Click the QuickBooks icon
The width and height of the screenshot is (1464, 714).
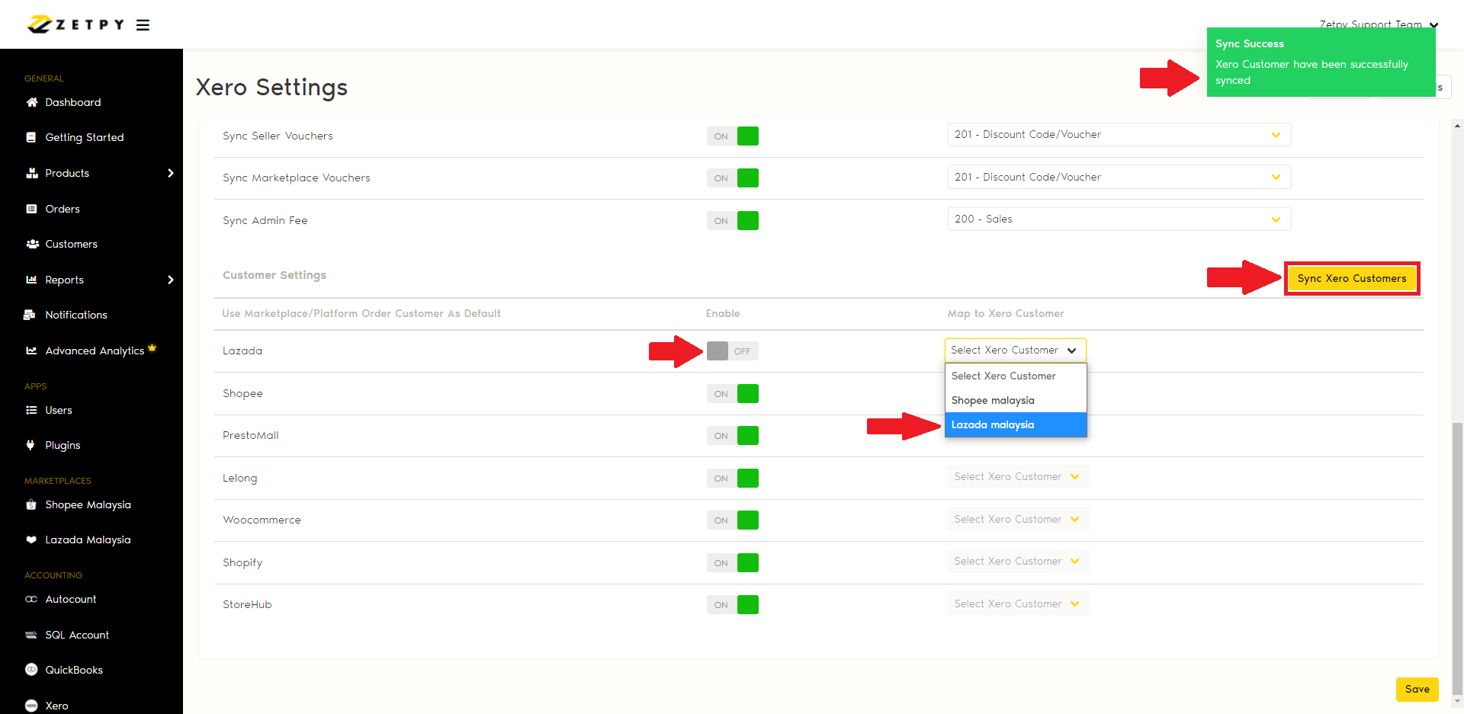[x=31, y=670]
